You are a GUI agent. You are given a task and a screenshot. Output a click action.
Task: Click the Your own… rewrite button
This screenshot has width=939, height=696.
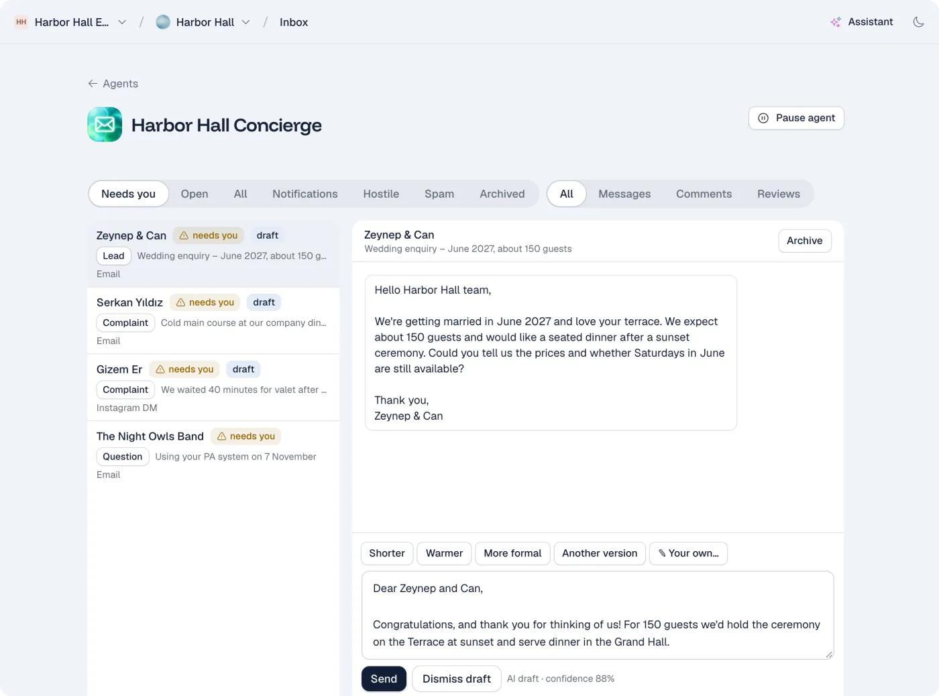688,553
